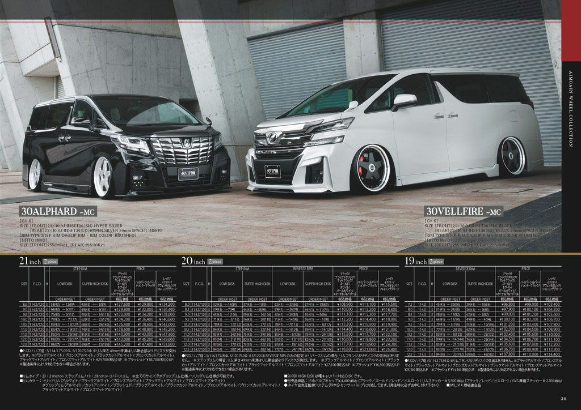Click the "■JWL, VIA 規格適合品" note
Viewport: 581px width, 410px height.
464,385
